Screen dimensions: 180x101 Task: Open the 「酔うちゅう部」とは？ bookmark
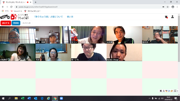click(32, 11)
